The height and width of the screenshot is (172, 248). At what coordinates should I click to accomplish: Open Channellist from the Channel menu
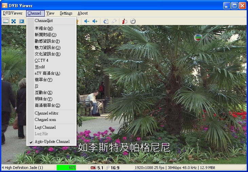[43, 21]
